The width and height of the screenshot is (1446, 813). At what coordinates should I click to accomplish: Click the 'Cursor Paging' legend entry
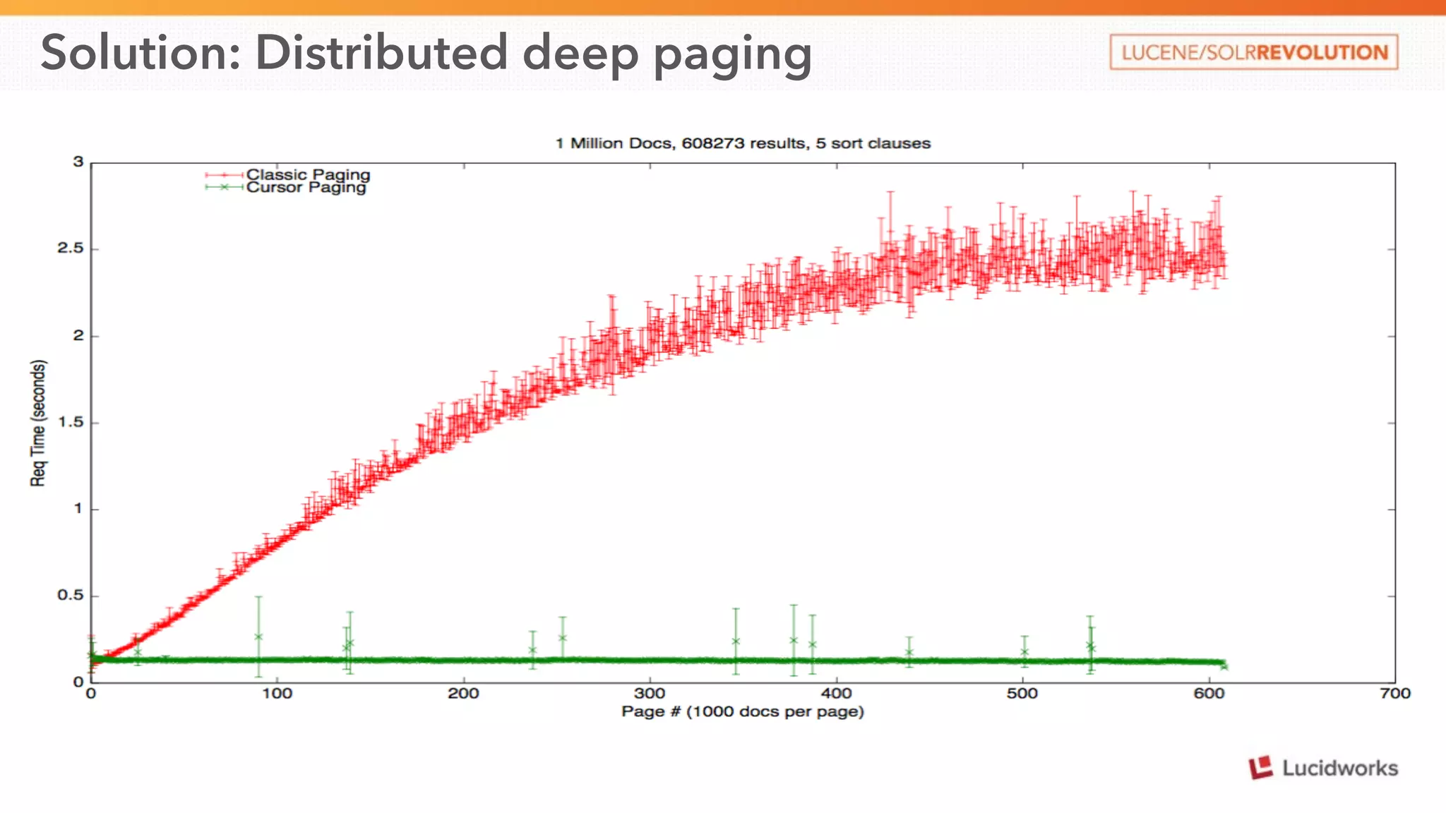(x=306, y=188)
